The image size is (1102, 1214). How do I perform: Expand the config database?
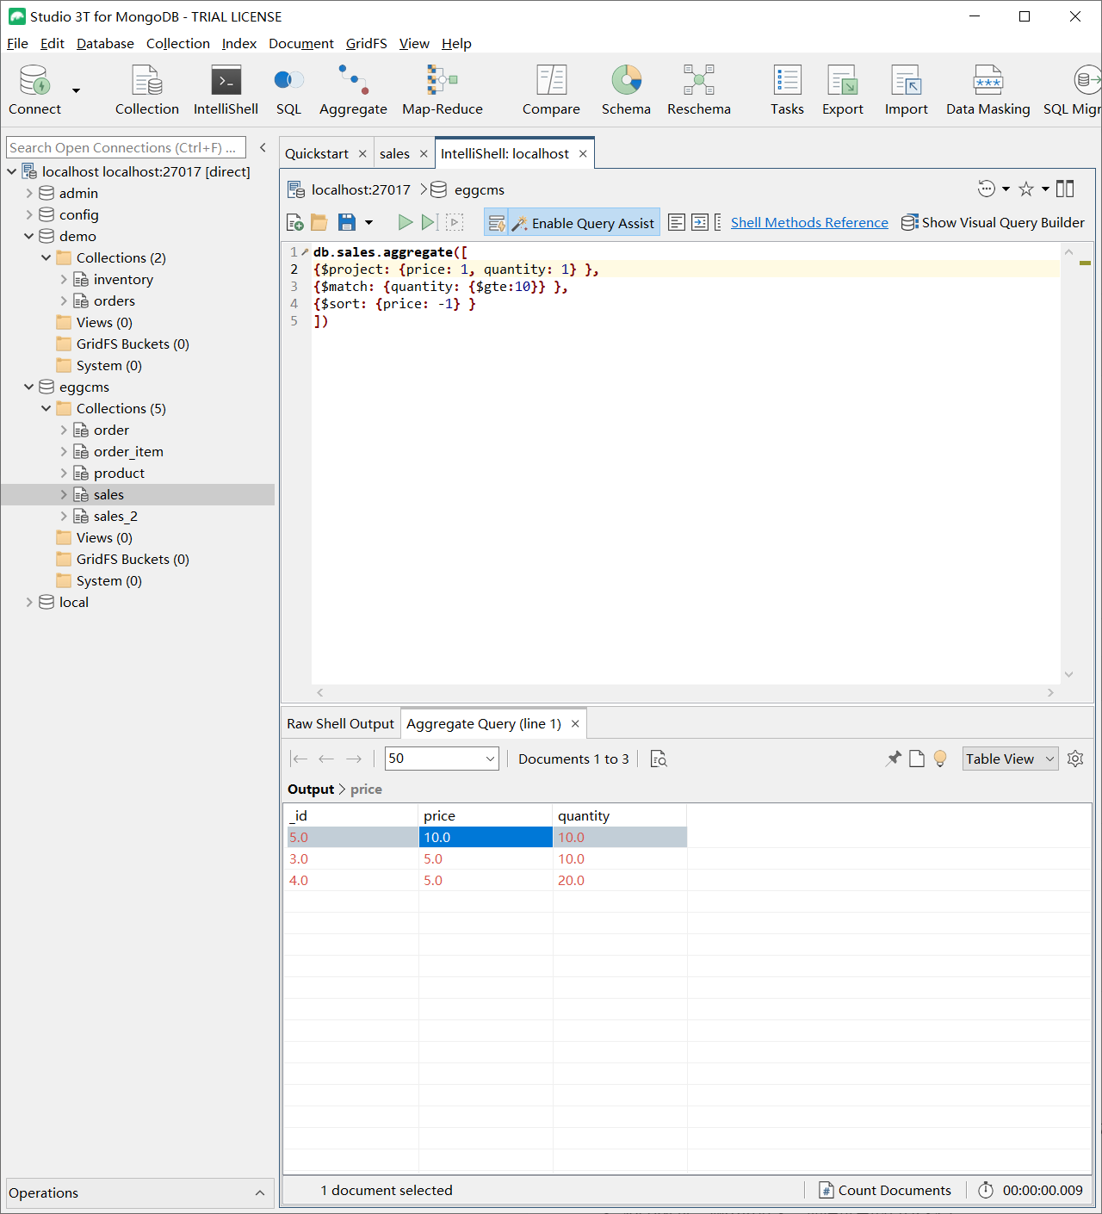coord(29,215)
